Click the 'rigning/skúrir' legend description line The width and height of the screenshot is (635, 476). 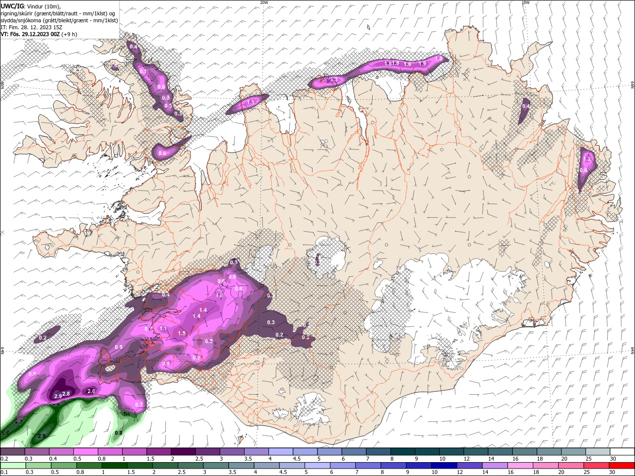(58, 13)
